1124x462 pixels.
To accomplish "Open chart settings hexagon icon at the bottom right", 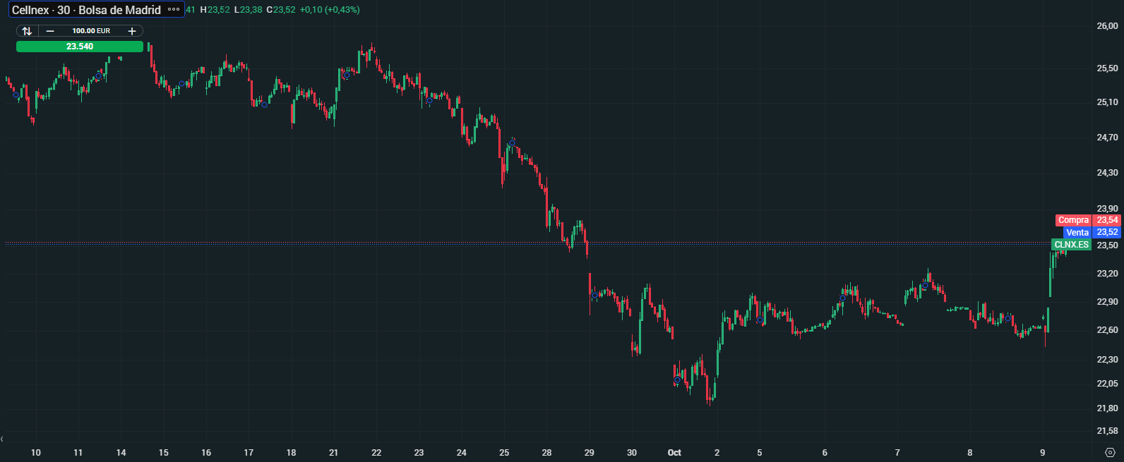I will (x=1110, y=452).
